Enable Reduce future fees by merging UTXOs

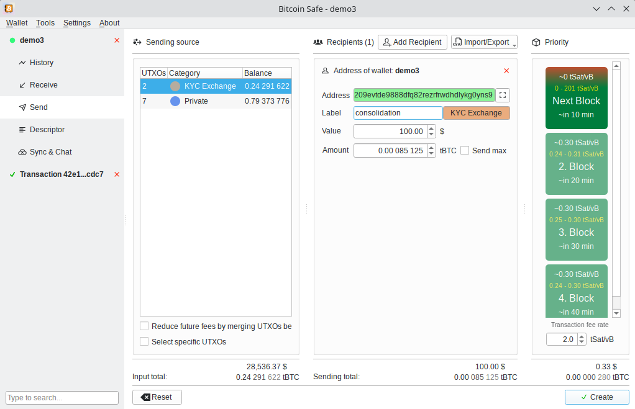145,326
